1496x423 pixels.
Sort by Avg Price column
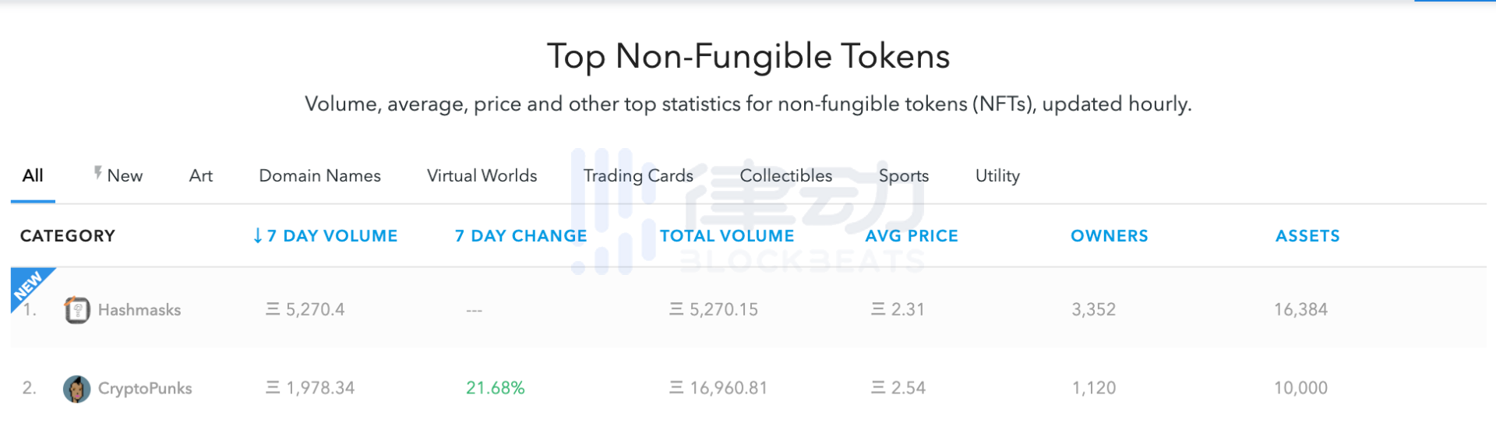click(x=912, y=236)
